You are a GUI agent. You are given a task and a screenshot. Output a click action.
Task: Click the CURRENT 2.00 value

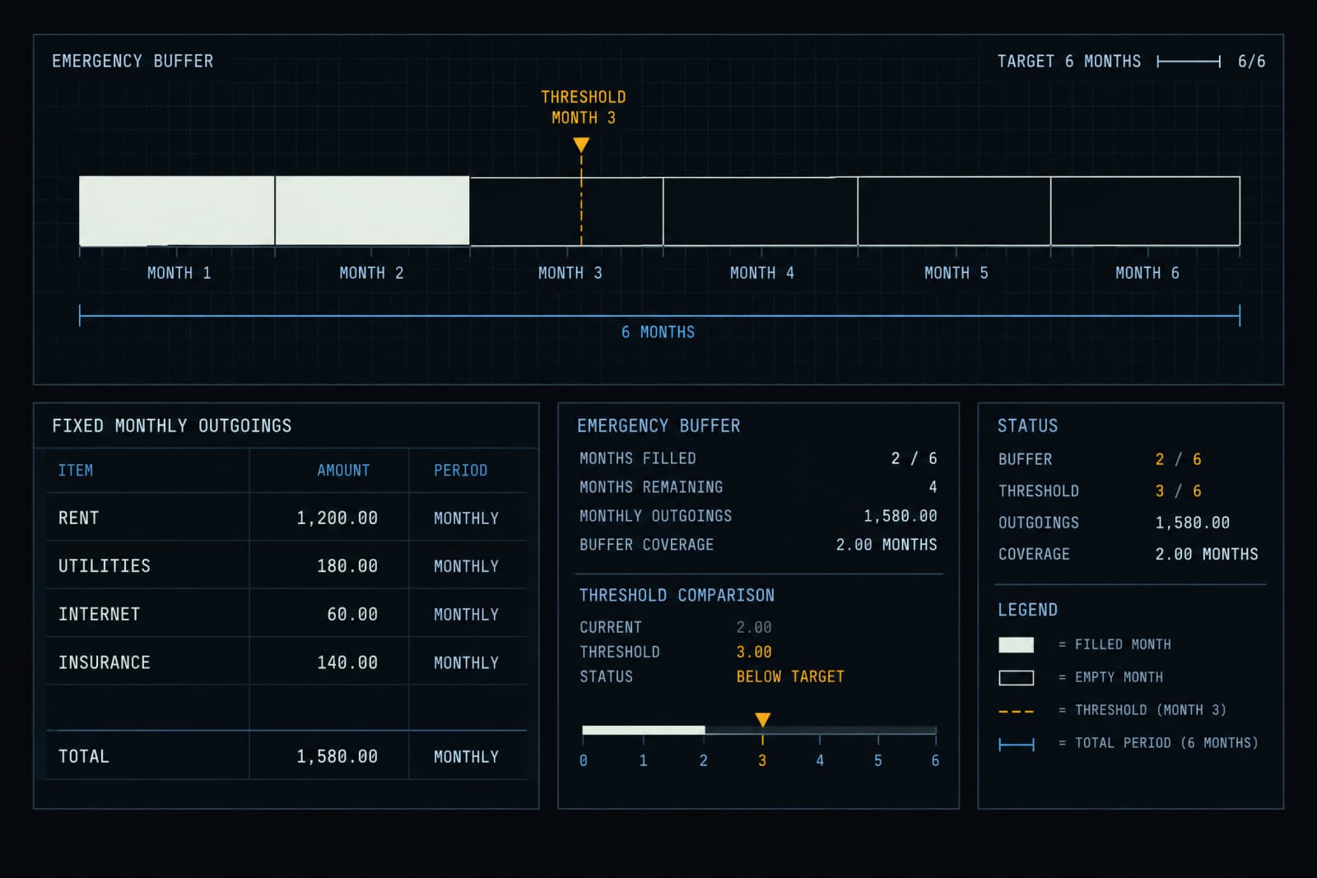pyautogui.click(x=754, y=628)
